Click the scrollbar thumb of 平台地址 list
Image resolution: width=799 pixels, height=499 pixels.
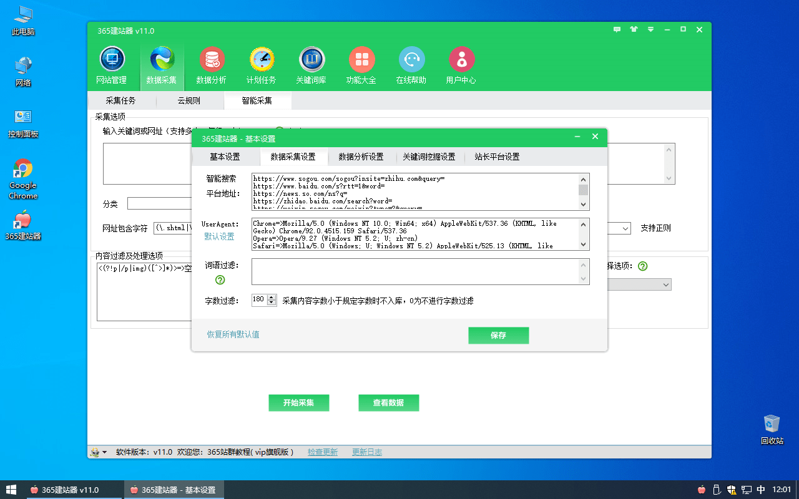(584, 190)
